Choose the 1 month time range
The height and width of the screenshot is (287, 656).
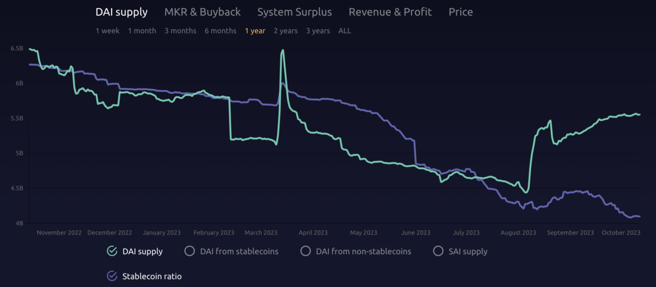(142, 31)
